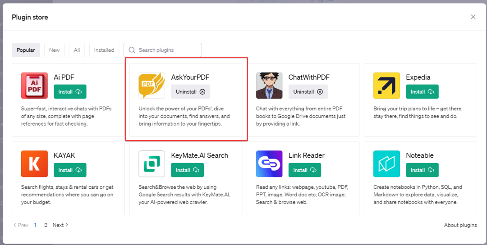Click the Search plugins input field

click(x=167, y=50)
